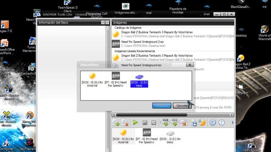Close the Dispositivos dialog with X

coord(190,65)
